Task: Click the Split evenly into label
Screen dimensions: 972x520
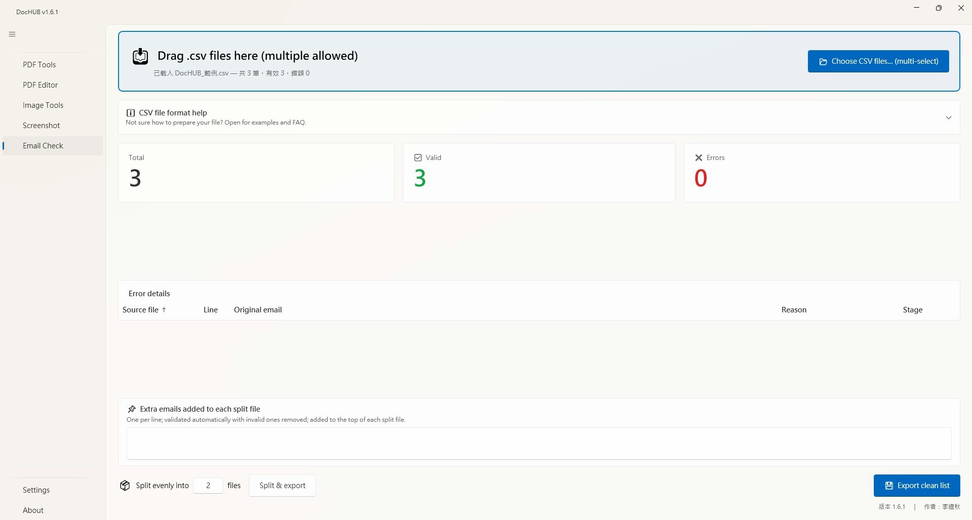Action: [x=162, y=486]
